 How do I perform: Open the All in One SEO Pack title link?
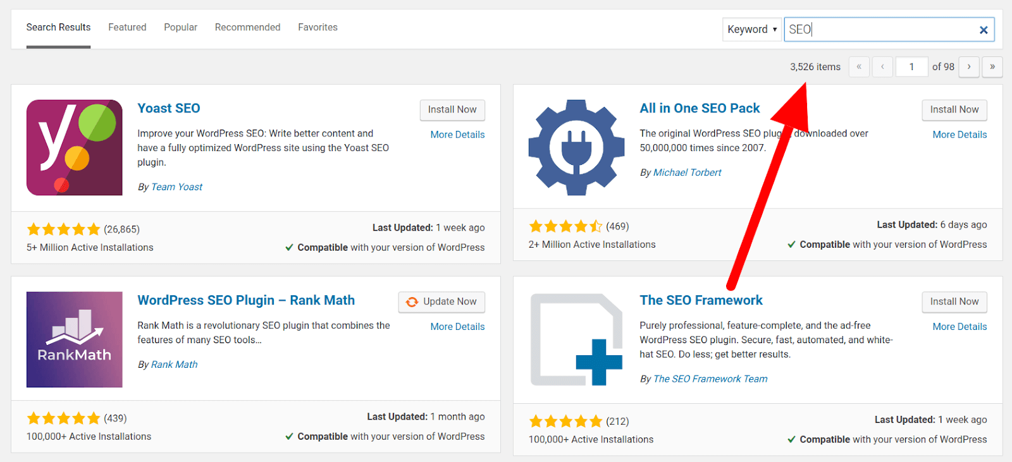(700, 108)
